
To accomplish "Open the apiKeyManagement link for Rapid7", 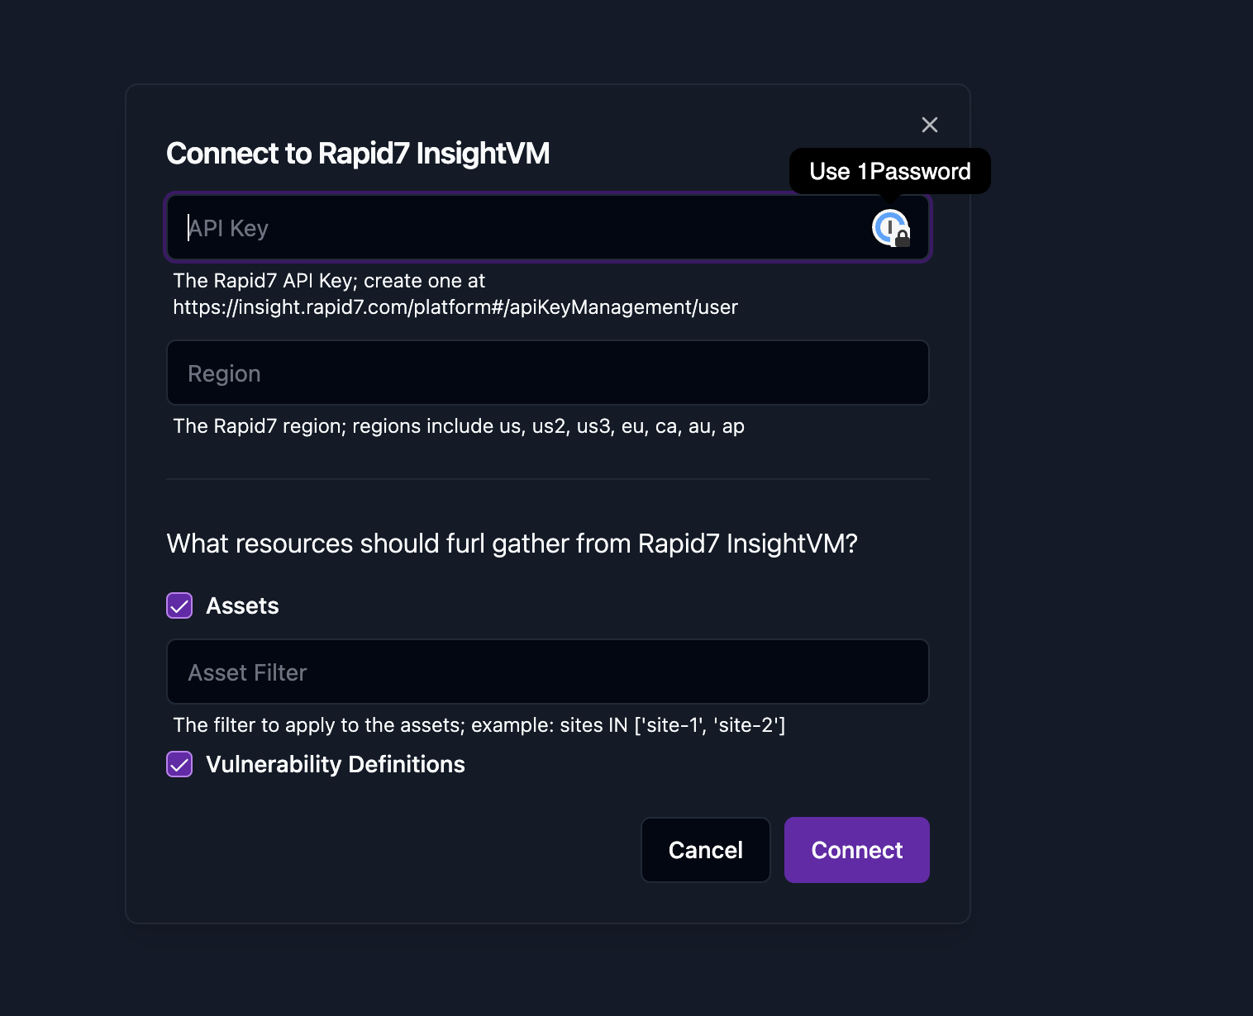I will click(x=455, y=306).
